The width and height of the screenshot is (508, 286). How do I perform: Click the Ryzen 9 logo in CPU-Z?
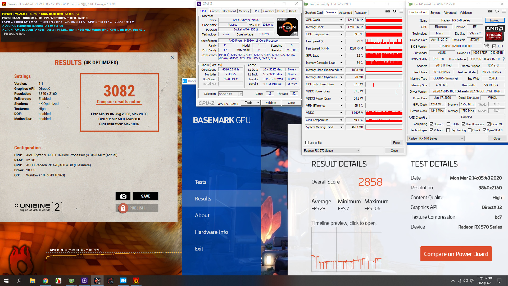(x=287, y=27)
